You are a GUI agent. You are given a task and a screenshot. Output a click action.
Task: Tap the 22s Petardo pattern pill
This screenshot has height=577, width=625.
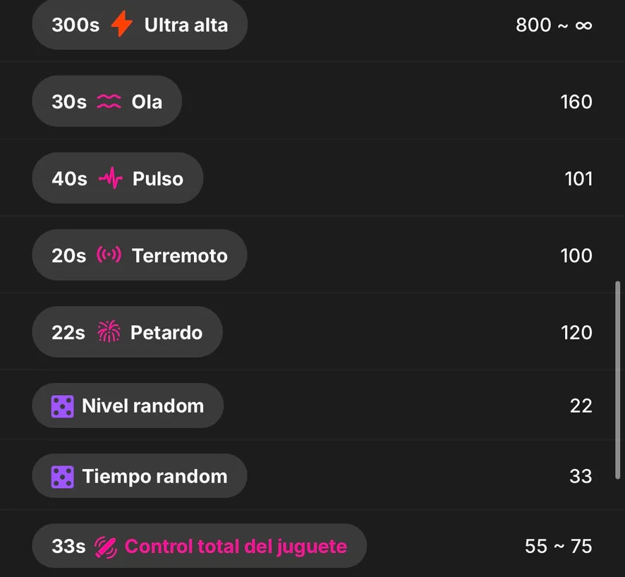[127, 332]
